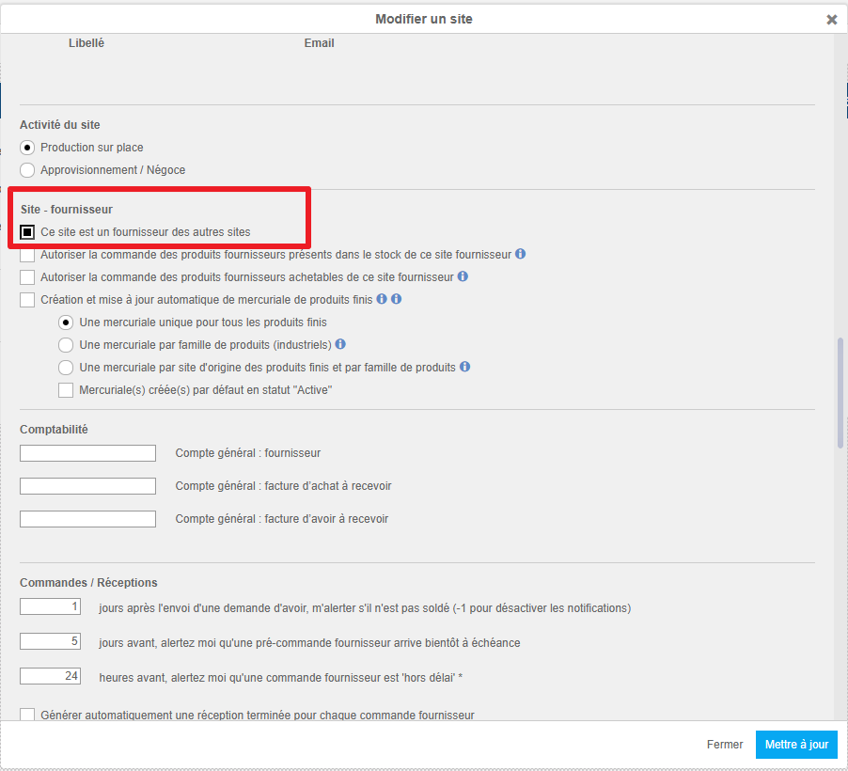Close the Modifier un site dialog

tap(831, 20)
